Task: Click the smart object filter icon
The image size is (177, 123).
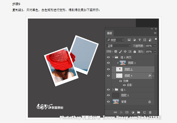Action: tap(150, 40)
